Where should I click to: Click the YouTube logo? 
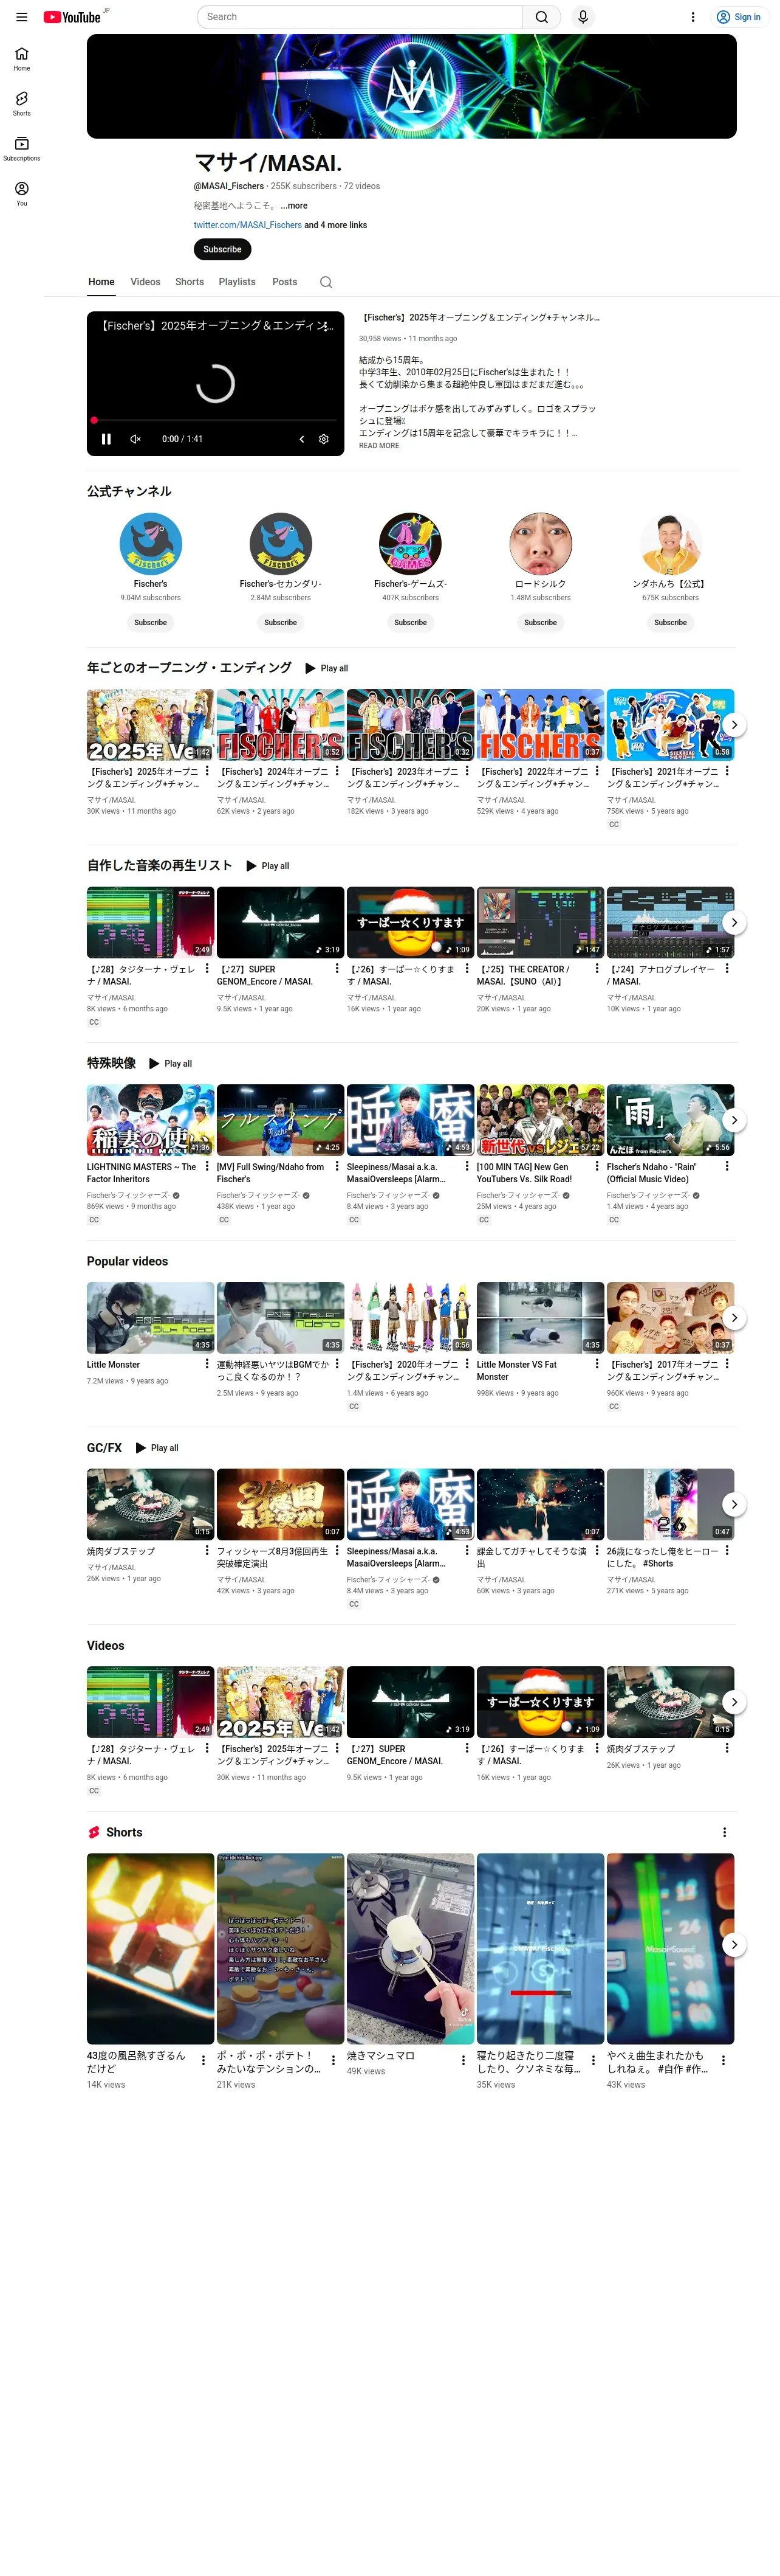click(x=72, y=17)
